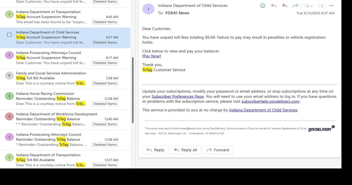Click the Forward button below the message
Image resolution: width=352 pixels, height=185 pixels.
coord(217,150)
